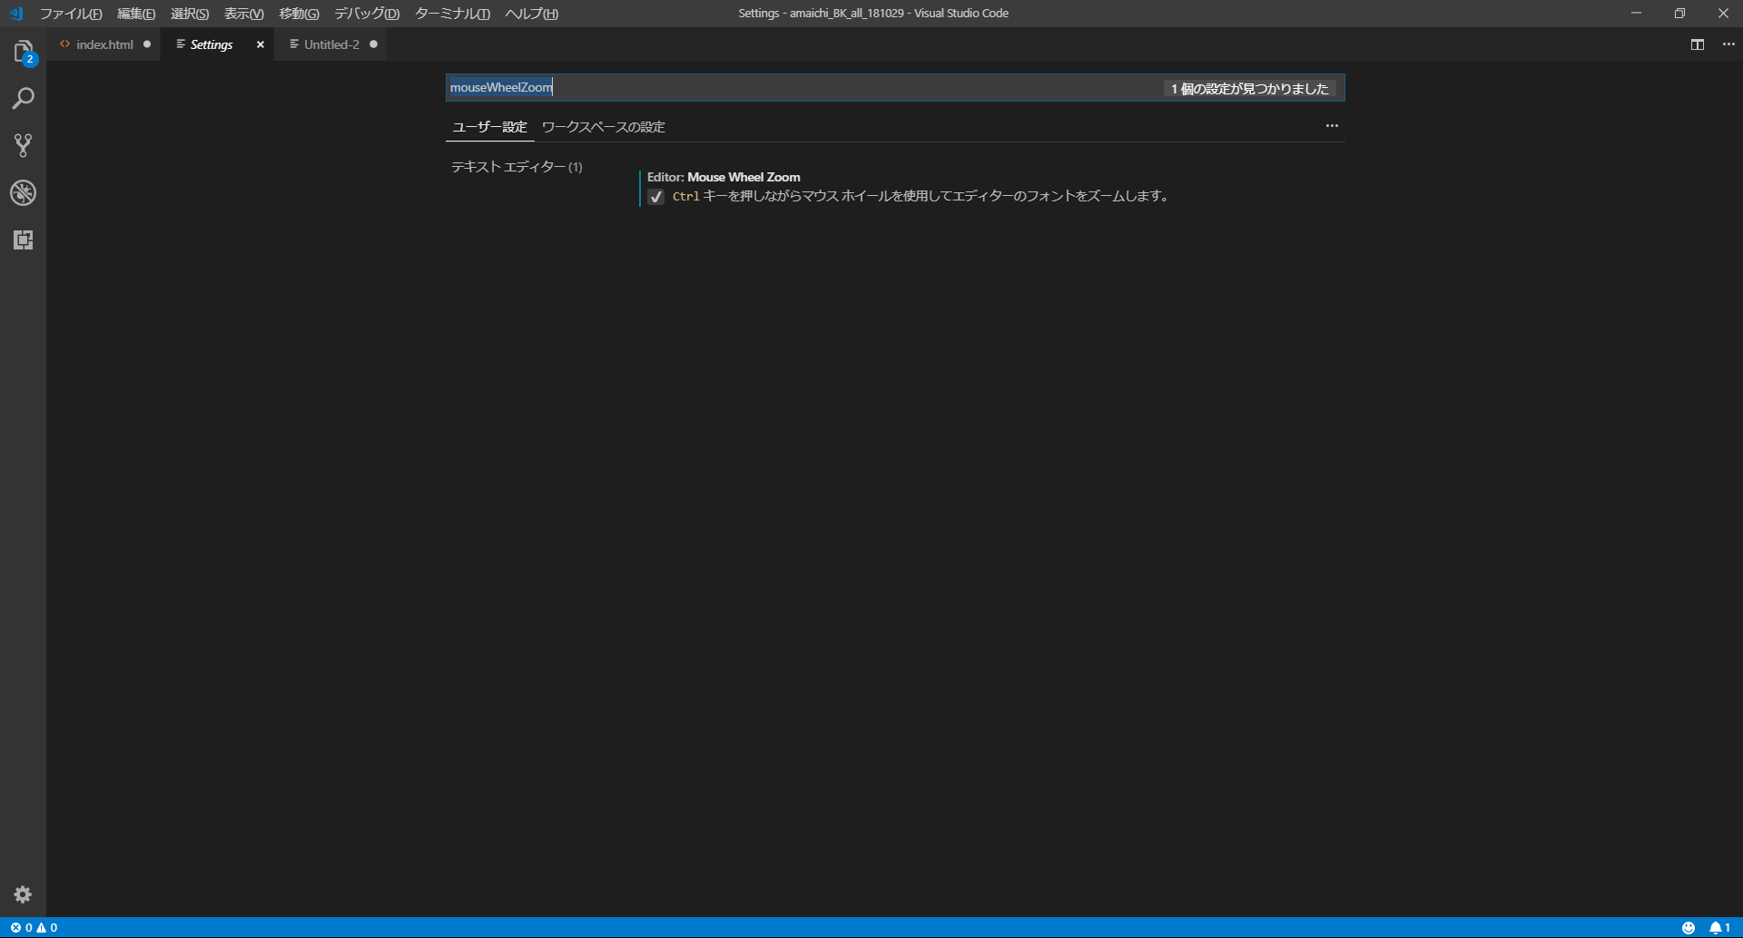Open the Source Control view icon

[x=24, y=145]
